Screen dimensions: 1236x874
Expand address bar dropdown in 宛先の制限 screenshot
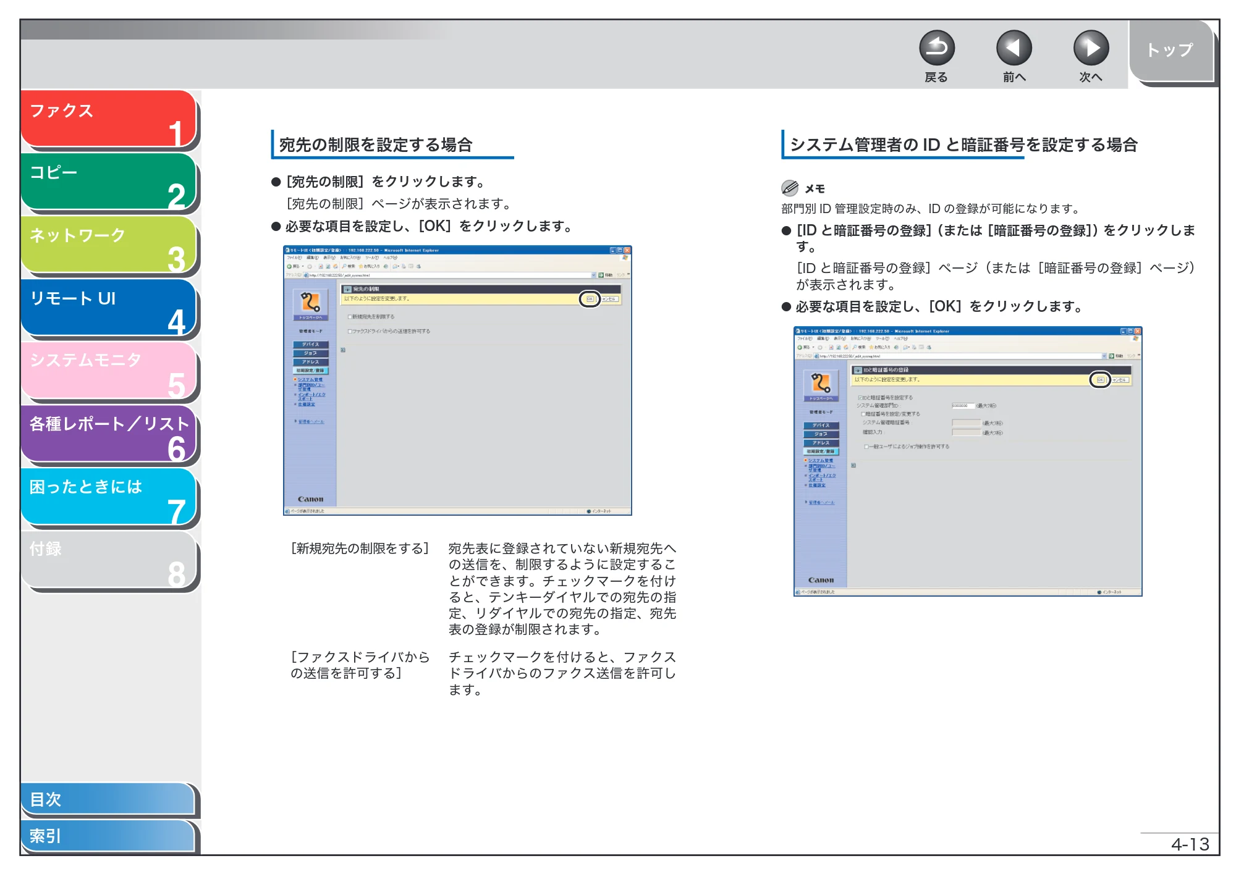click(x=594, y=275)
